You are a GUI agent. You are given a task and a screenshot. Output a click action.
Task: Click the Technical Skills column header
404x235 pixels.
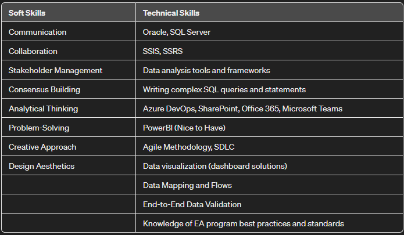(x=269, y=12)
